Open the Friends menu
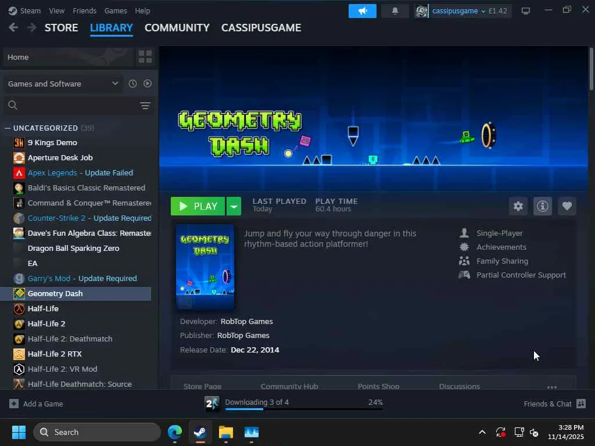 tap(85, 11)
